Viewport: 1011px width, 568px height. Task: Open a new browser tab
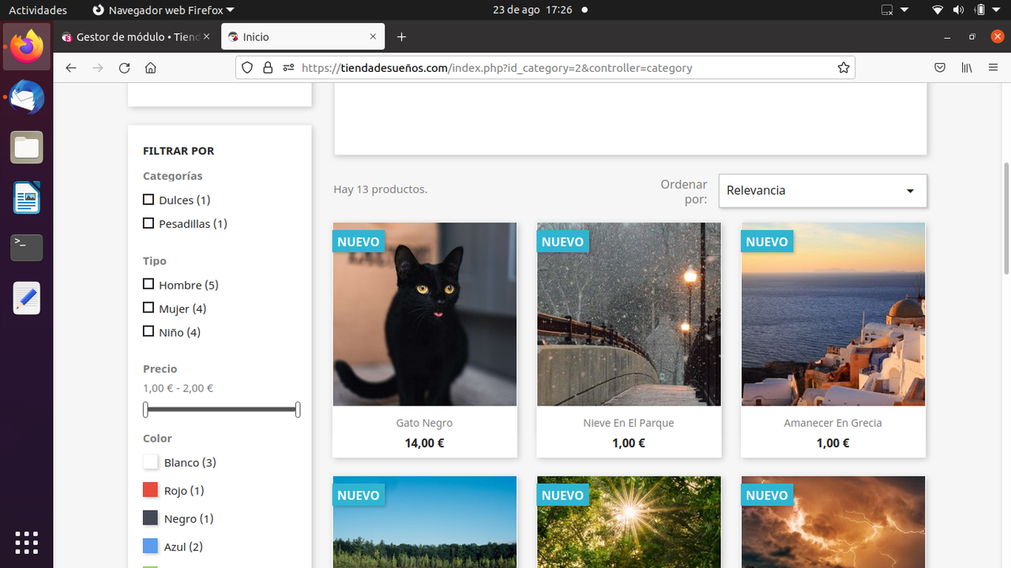pyautogui.click(x=401, y=37)
